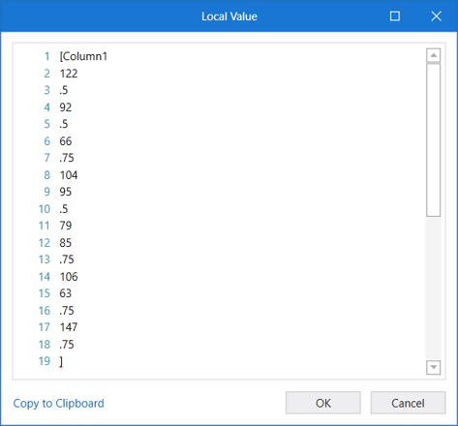Click the Cancel button
Viewport: 458px width, 426px height.
408,403
